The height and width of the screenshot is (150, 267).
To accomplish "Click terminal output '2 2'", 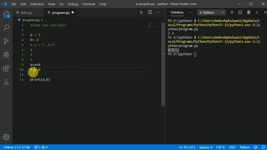I will [x=171, y=33].
